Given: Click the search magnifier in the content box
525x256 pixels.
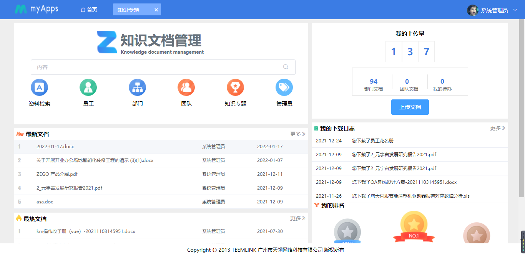Looking at the screenshot, I should [286, 67].
